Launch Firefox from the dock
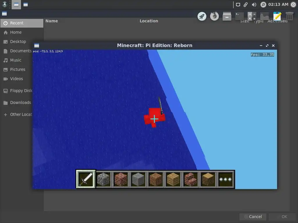 [214, 16]
